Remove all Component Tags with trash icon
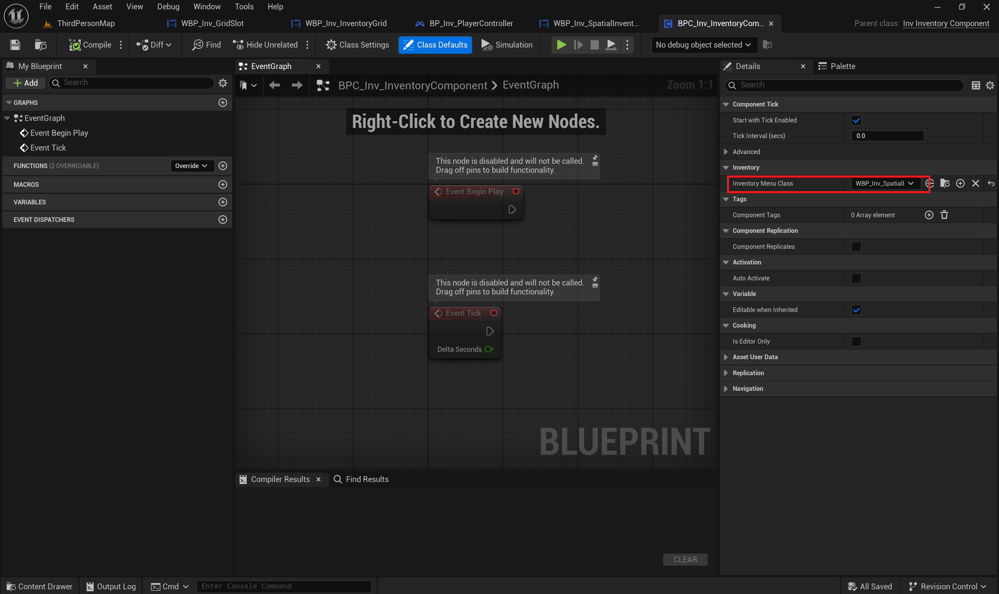The height and width of the screenshot is (594, 999). coord(944,215)
